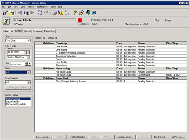The image size is (190, 140).
Task: Click the DC/Reorder button
Action: click(178, 137)
